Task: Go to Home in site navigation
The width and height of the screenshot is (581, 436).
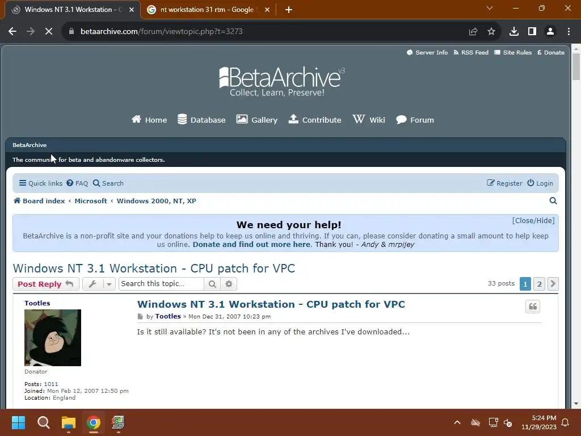Action: tap(149, 120)
